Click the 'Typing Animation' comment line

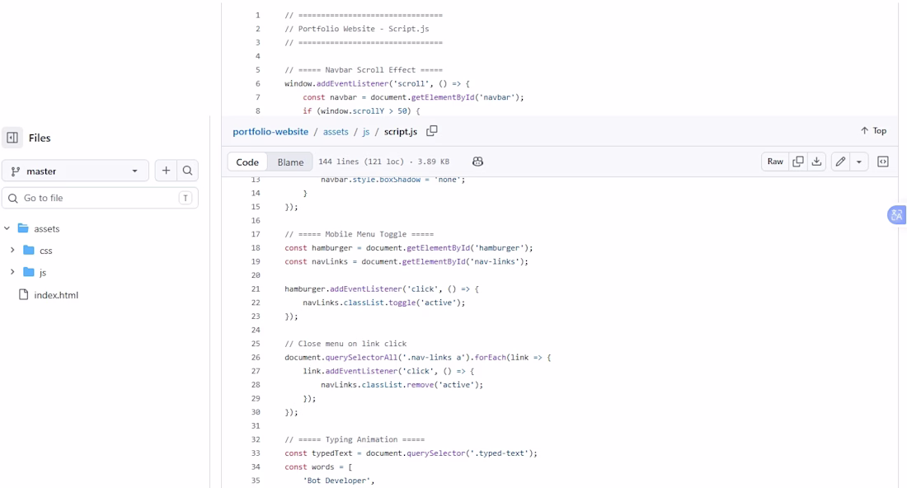click(354, 439)
